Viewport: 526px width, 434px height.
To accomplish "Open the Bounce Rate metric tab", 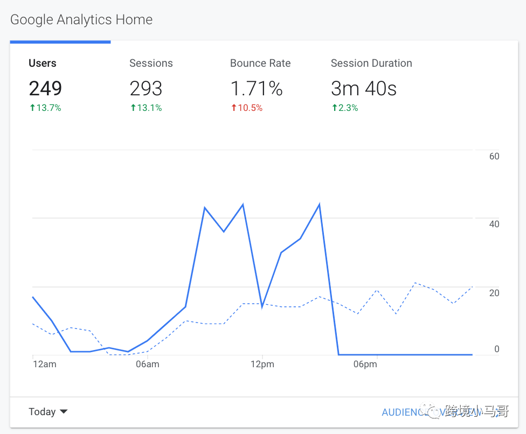I will (260, 64).
